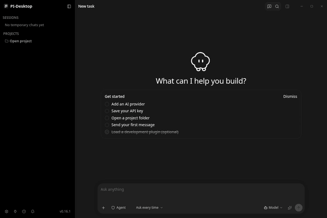Click the No temporary chats yet text
This screenshot has width=327, height=218.
pyautogui.click(x=25, y=25)
